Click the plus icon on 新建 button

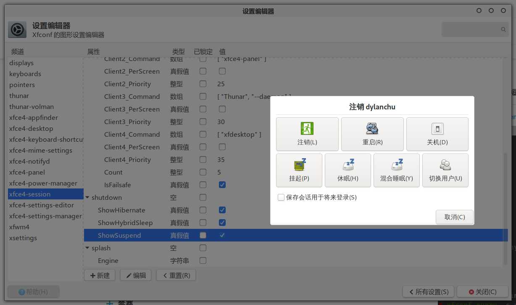point(92,275)
